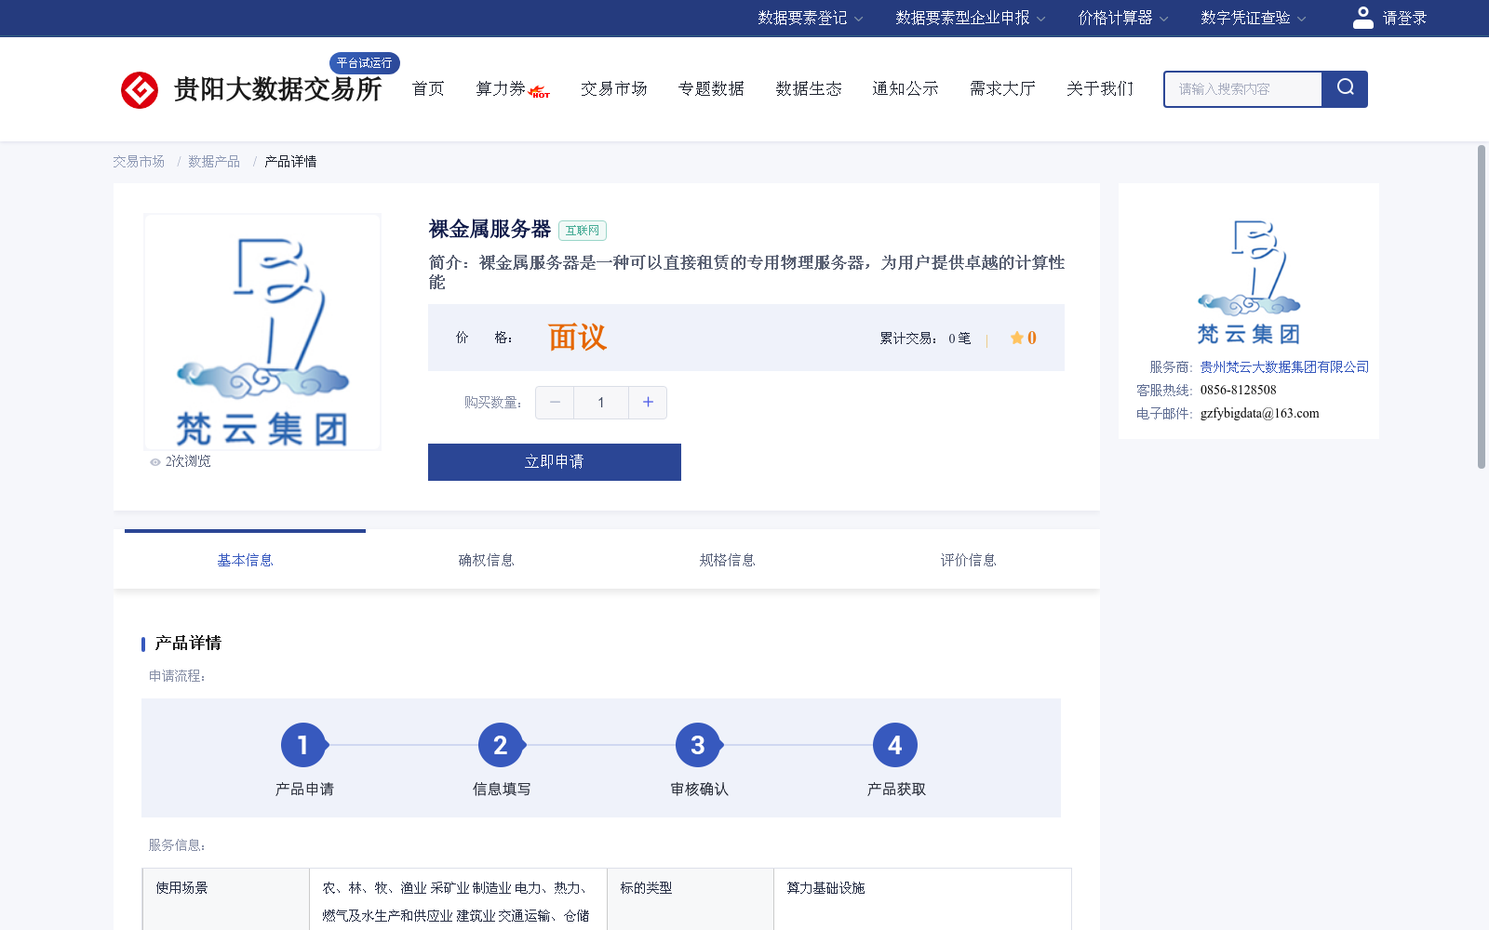Viewport: 1489px width, 930px height.
Task: Go to 首页 in navigation
Action: (x=428, y=88)
